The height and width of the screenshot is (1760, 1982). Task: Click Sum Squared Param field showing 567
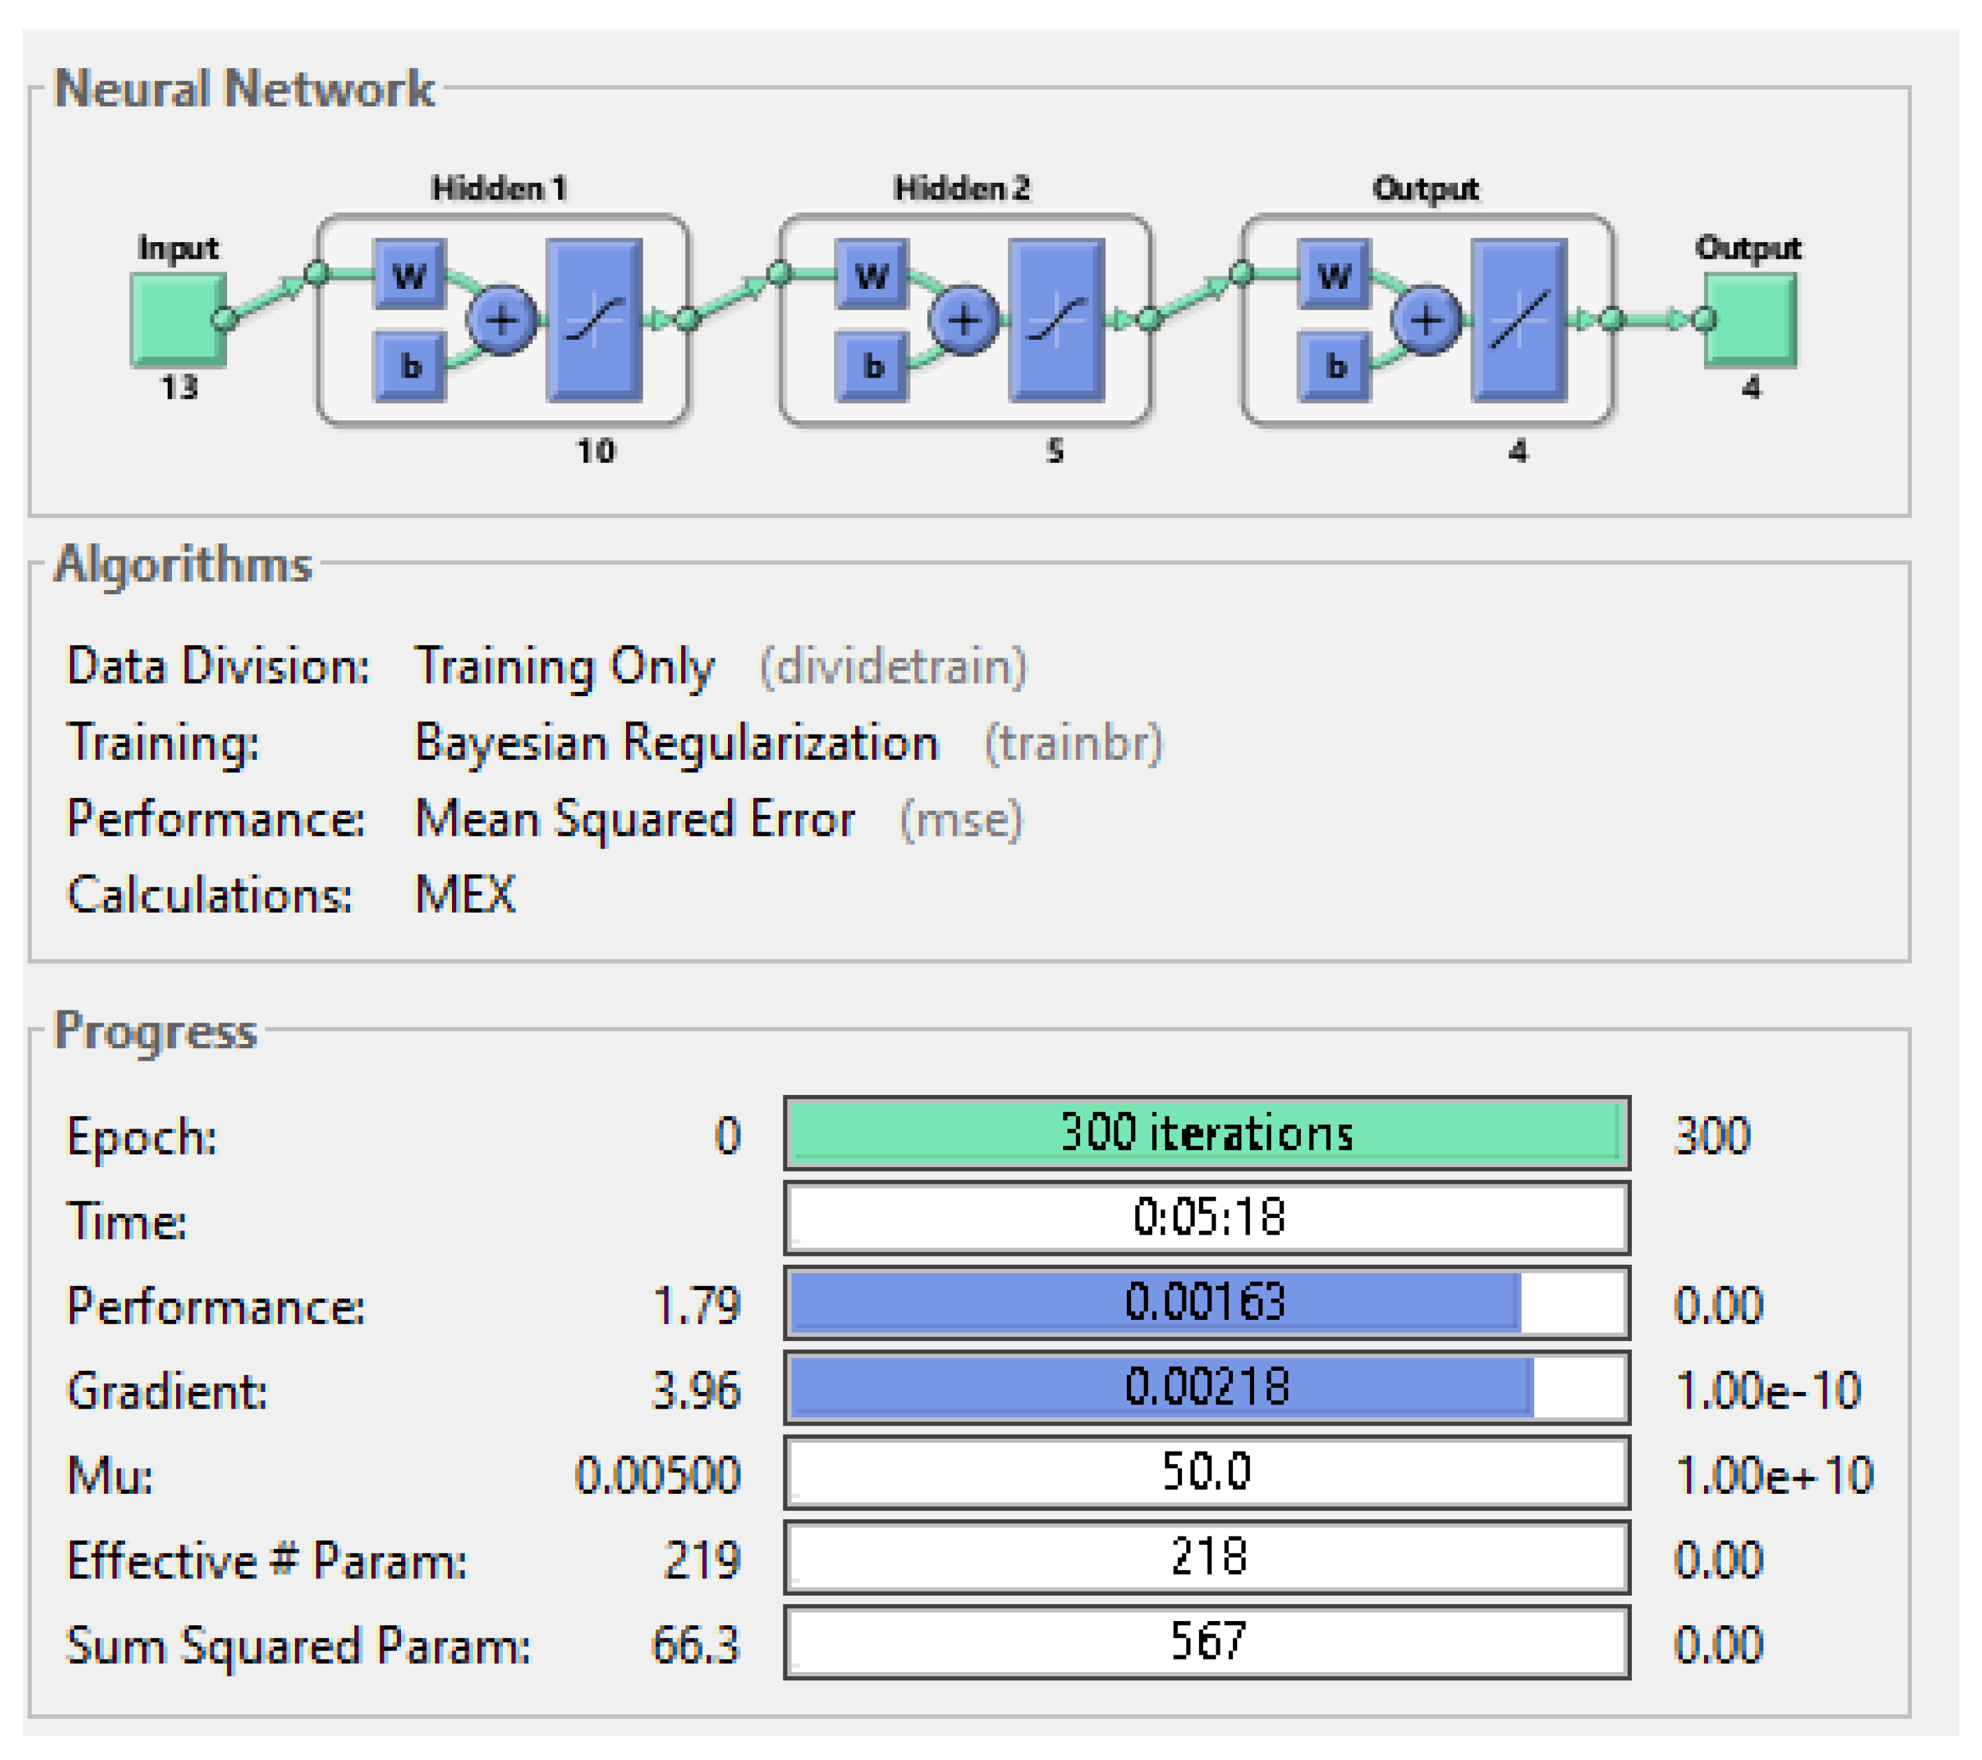1206,1642
